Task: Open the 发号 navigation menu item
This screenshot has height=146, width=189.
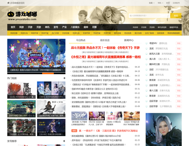Action: coord(56,27)
